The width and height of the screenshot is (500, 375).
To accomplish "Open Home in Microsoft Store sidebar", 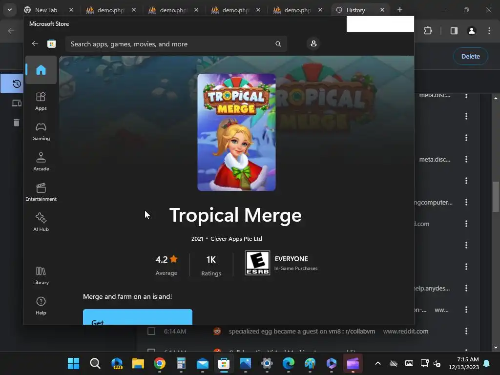I will tap(41, 70).
